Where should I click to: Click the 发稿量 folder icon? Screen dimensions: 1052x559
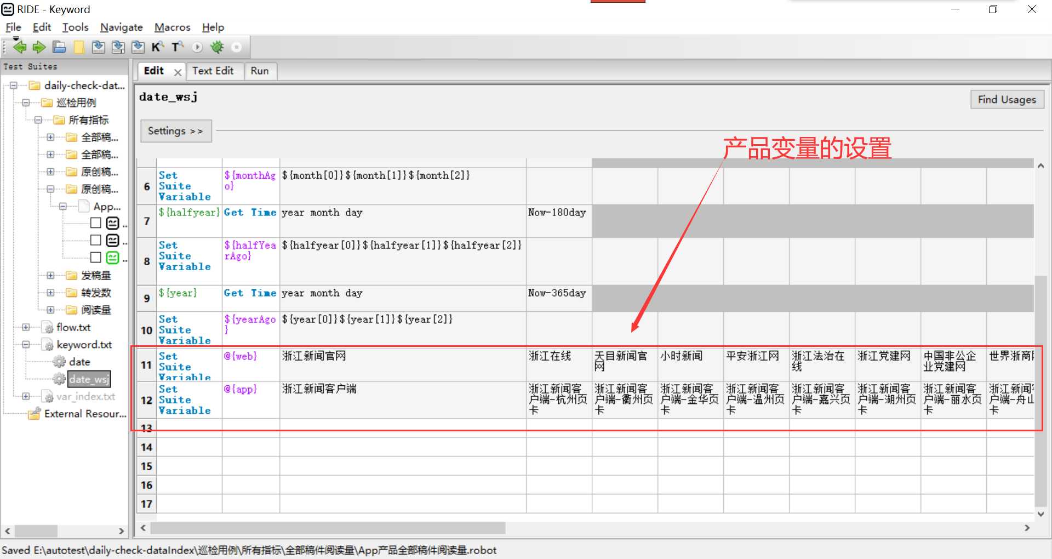click(72, 276)
